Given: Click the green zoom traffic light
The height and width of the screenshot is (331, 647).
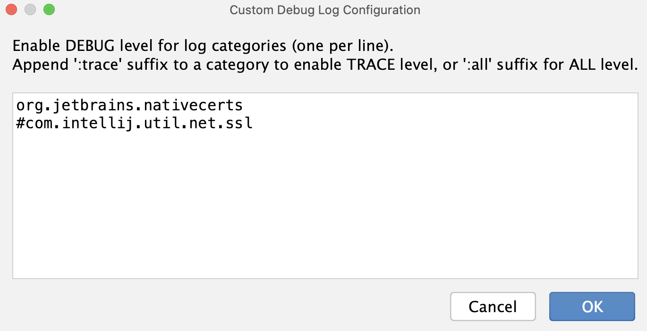Looking at the screenshot, I should coord(49,9).
